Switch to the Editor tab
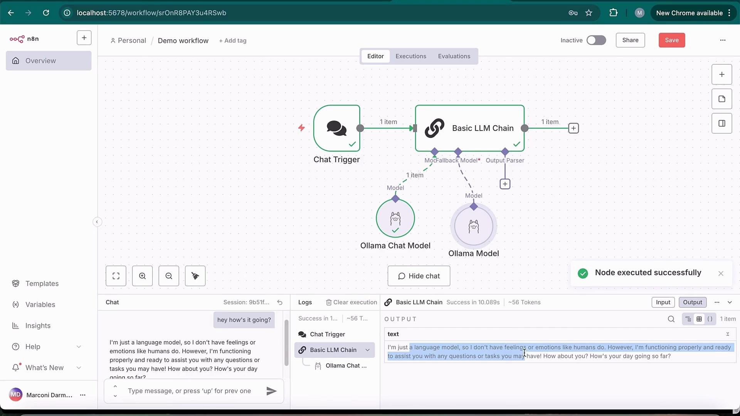The image size is (740, 416). point(375,56)
